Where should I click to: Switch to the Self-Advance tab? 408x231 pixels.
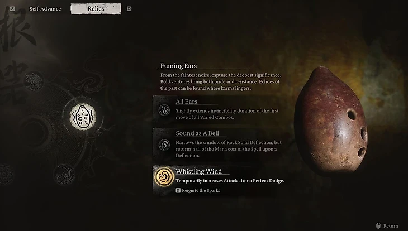[x=45, y=9]
